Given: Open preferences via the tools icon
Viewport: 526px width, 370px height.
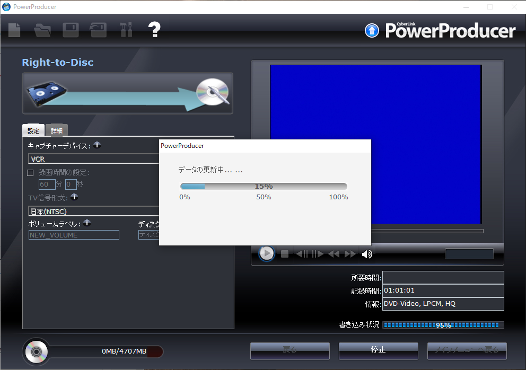Looking at the screenshot, I should coord(126,30).
